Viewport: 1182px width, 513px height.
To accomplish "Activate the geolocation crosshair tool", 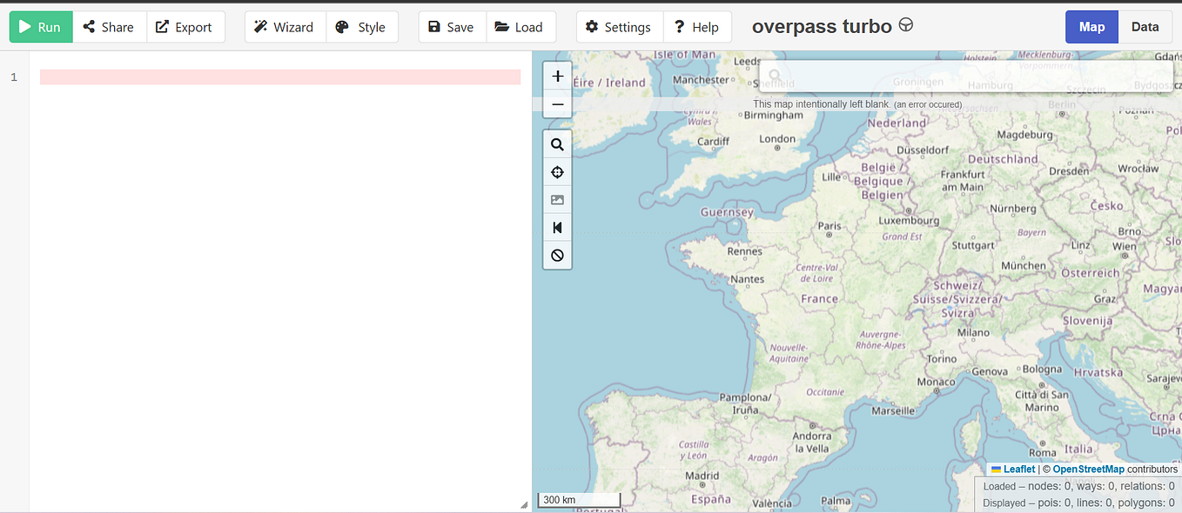I will click(x=557, y=171).
